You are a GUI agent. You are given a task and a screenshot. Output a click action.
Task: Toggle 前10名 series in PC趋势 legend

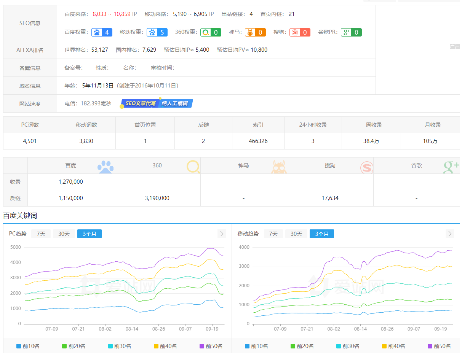tap(28, 346)
